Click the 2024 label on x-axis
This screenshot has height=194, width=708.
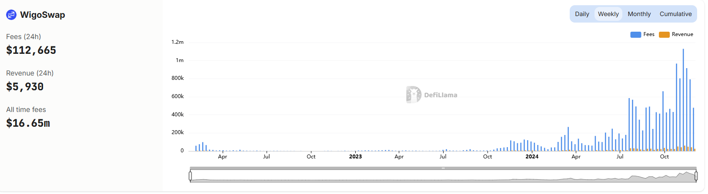tap(532, 157)
